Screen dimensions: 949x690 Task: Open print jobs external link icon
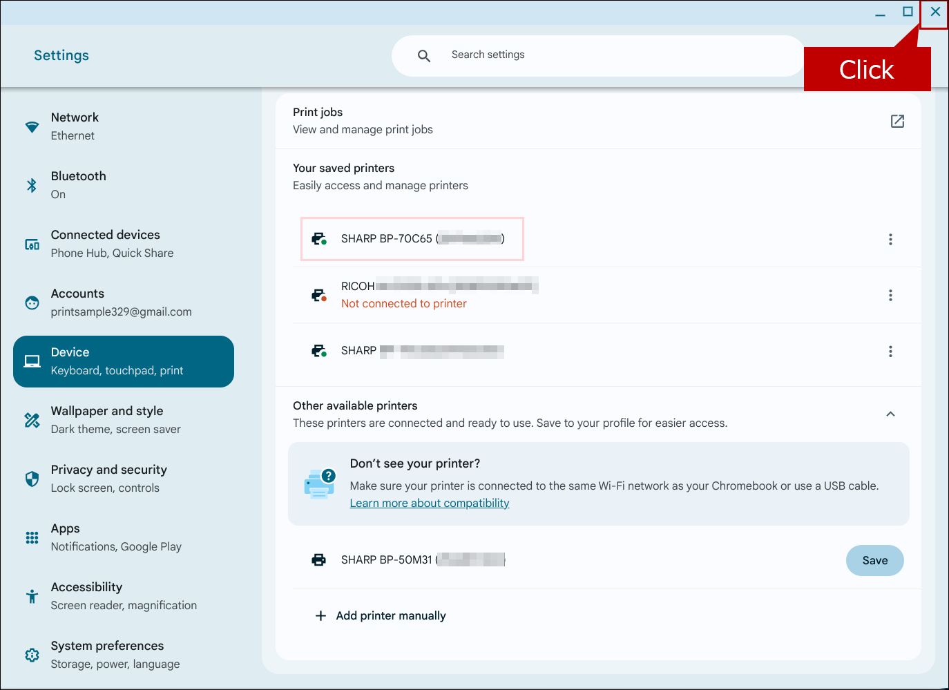(897, 121)
